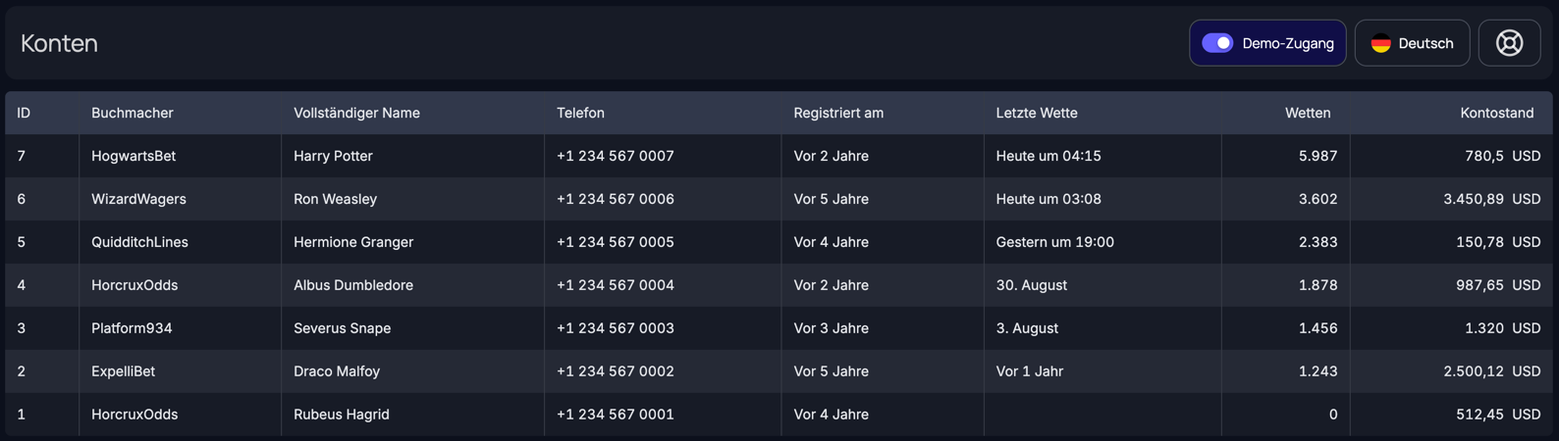1559x441 pixels.
Task: Sort by Letzte Wette column
Action: tap(1037, 113)
